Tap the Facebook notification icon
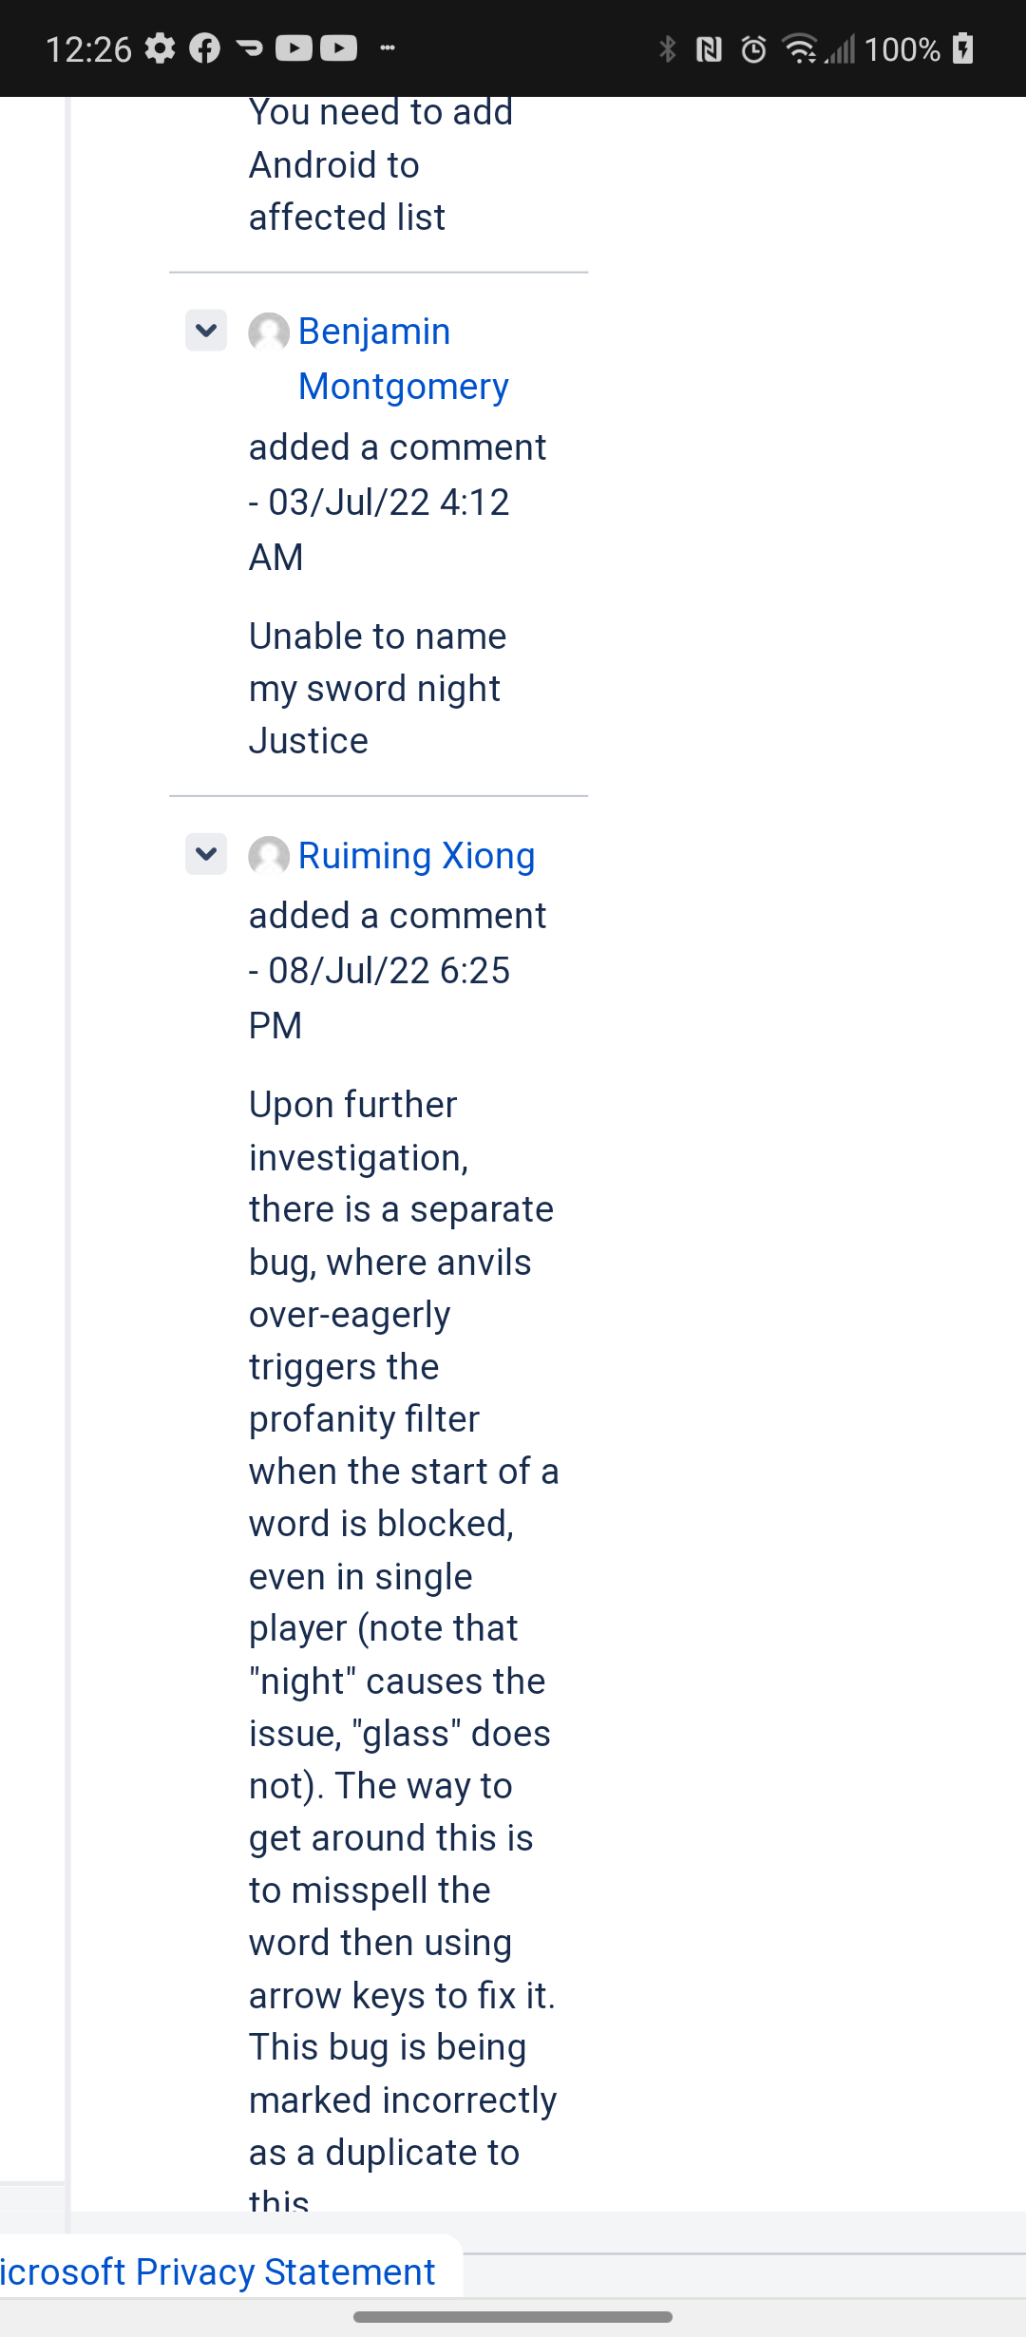The image size is (1026, 2337). tap(204, 48)
